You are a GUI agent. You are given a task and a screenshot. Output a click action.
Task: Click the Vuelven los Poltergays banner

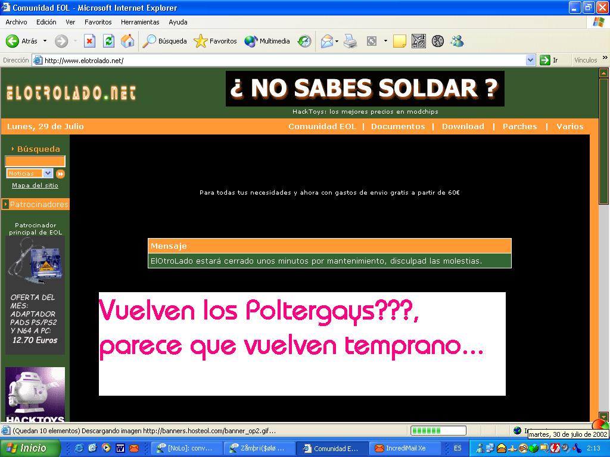[x=302, y=344]
